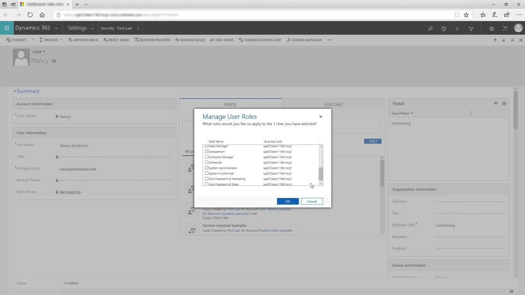Collapse the Summary section

tap(14, 91)
